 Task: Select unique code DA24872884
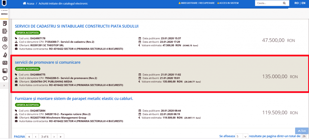[38, 110]
